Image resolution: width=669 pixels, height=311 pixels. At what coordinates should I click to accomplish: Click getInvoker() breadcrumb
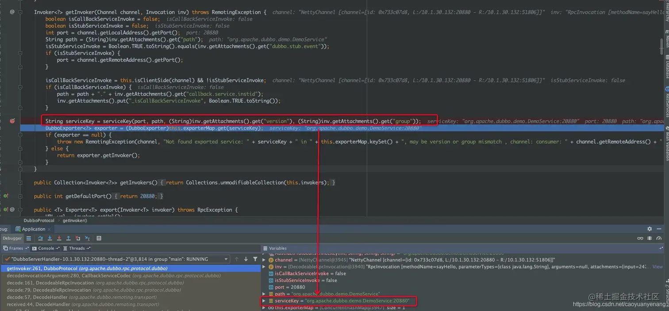[75, 220]
